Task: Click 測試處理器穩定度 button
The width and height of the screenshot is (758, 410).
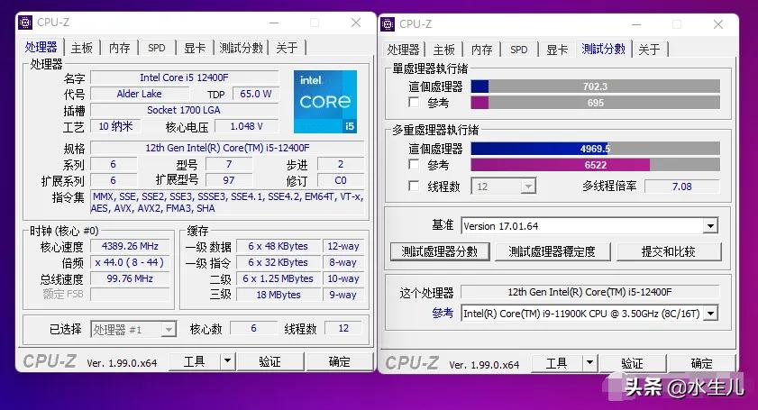Action: tap(553, 251)
